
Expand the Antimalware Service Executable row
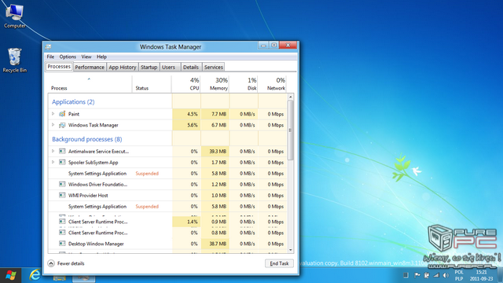point(53,151)
